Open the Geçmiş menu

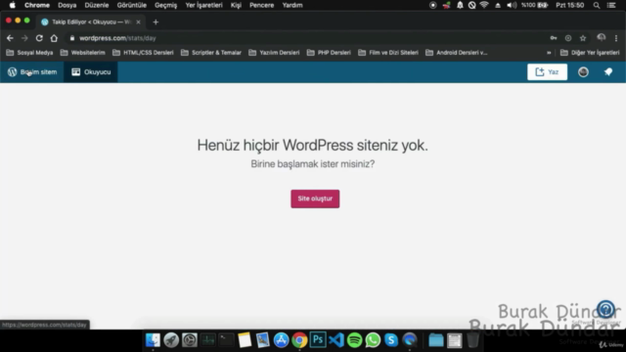(165, 5)
